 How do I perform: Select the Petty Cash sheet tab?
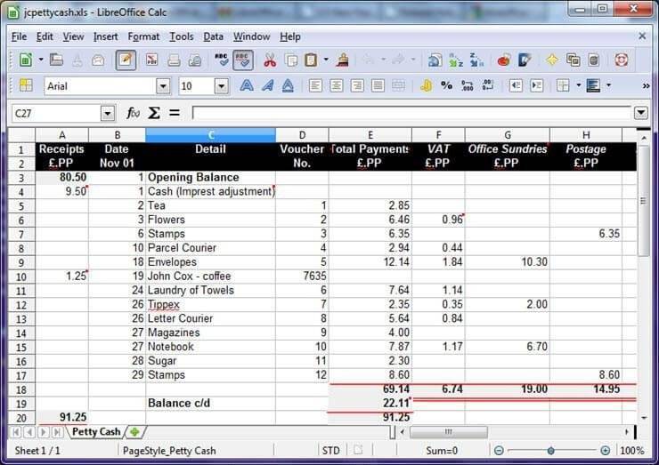(x=96, y=432)
